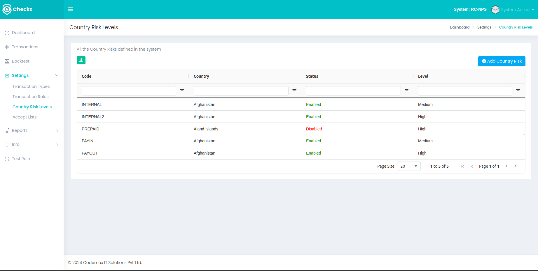Open the Code column filter menu icon
This screenshot has height=271, width=538.
[182, 91]
